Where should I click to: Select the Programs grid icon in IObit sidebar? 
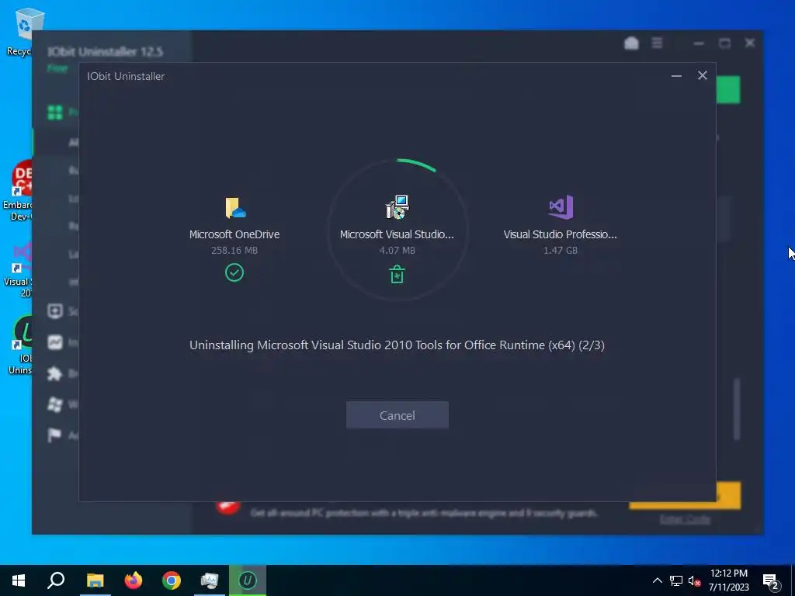pyautogui.click(x=55, y=112)
